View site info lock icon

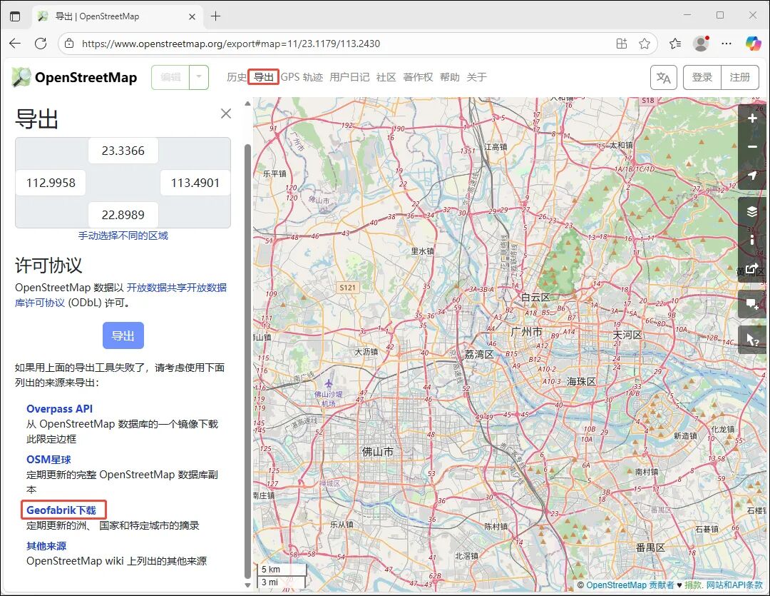pyautogui.click(x=69, y=44)
